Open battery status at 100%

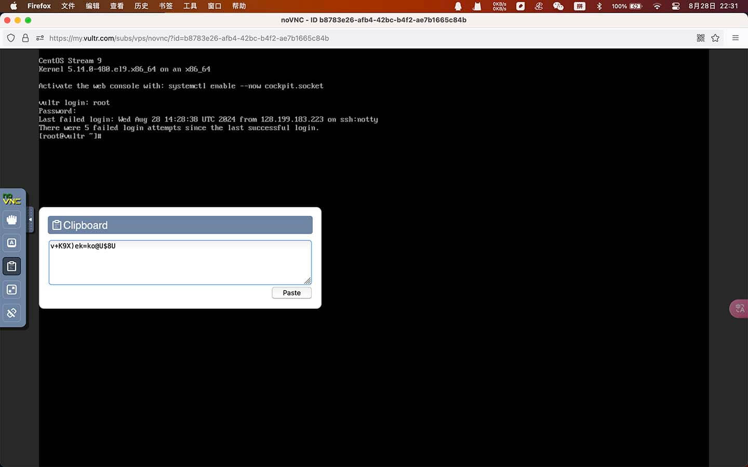(627, 6)
